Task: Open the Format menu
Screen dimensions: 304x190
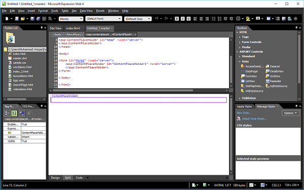Action: click(43, 11)
